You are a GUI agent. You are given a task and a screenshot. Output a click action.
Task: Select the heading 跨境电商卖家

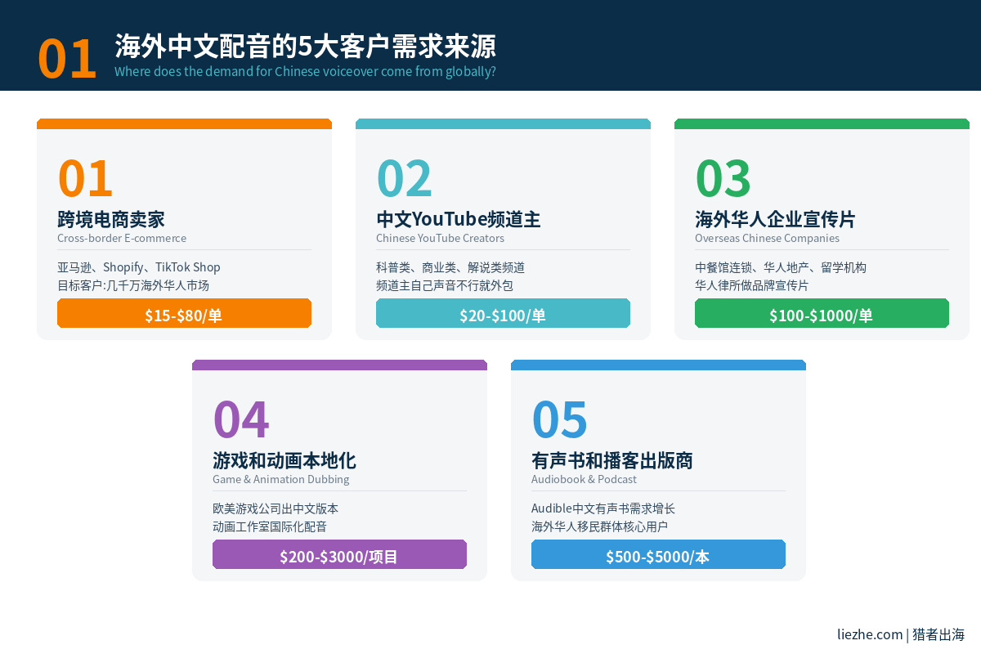click(111, 219)
